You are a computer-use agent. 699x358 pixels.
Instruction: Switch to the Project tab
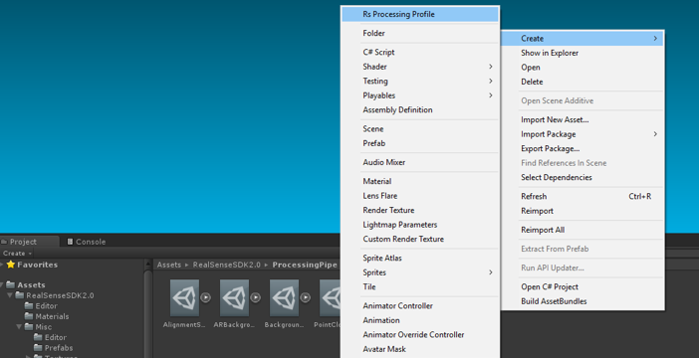tap(30, 242)
